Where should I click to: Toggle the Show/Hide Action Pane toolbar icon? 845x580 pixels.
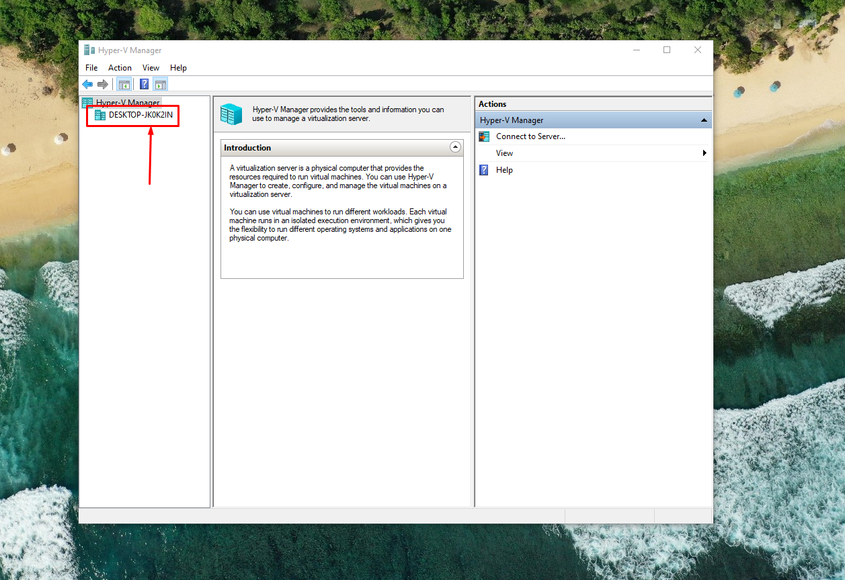coord(160,84)
